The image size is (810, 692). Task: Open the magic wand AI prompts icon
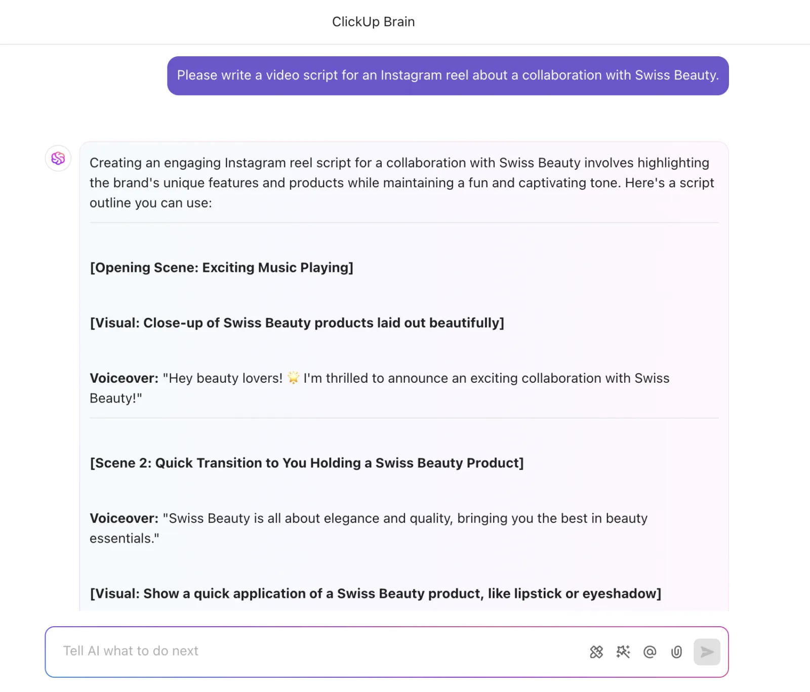(623, 652)
